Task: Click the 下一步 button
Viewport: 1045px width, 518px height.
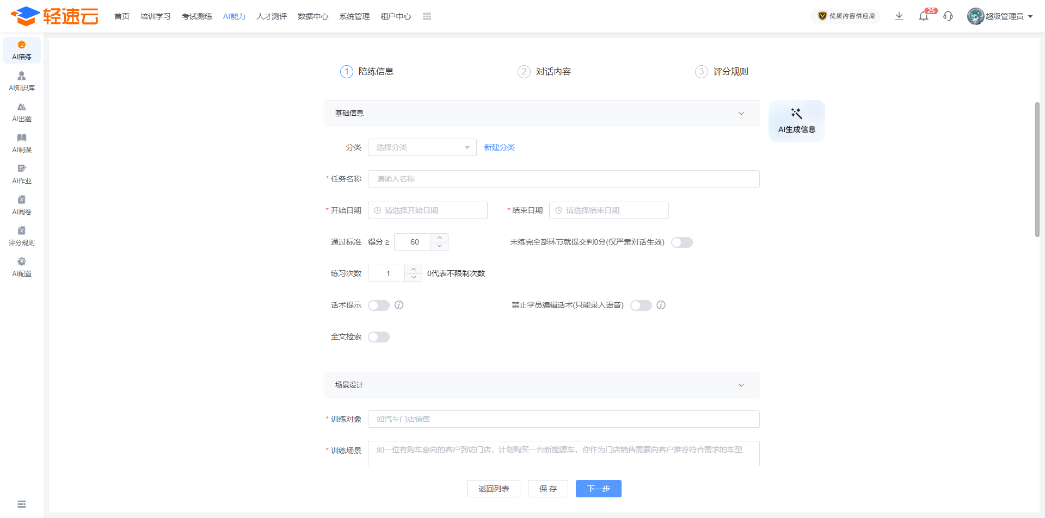Action: click(x=598, y=489)
